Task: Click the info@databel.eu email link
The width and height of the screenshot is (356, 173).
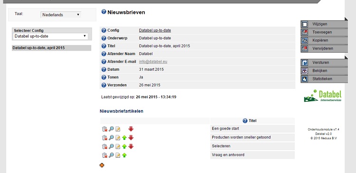Action: pyautogui.click(x=153, y=62)
